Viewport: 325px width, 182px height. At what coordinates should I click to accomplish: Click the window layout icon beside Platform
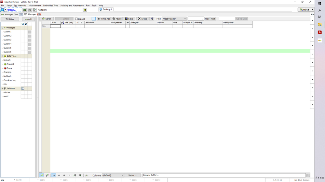click(30, 10)
